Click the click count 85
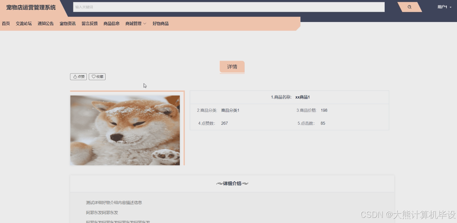This screenshot has width=457, height=223. (323, 123)
